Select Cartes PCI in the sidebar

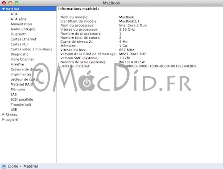19,44
